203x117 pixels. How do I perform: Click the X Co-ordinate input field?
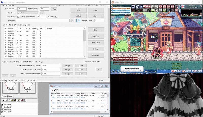point(22,9)
